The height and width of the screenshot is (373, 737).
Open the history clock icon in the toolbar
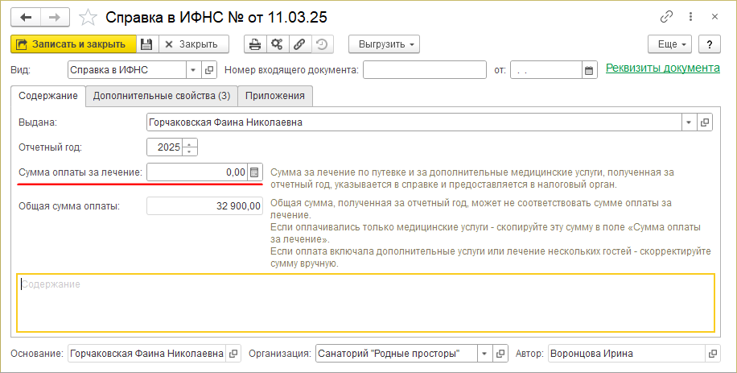[x=322, y=44]
